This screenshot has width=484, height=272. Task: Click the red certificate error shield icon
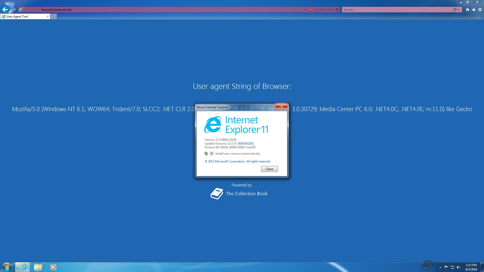click(x=311, y=10)
